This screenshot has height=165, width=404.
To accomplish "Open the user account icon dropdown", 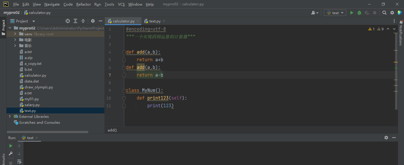I will point(315,13).
